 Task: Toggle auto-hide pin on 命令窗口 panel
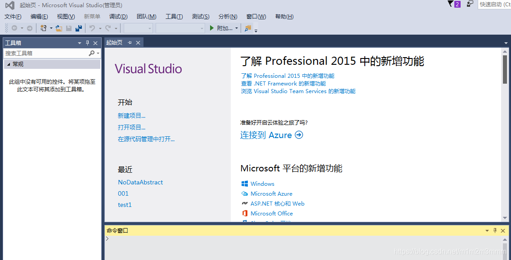tap(495, 231)
